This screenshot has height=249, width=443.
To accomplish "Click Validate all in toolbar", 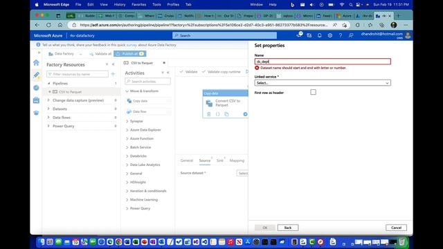I will (x=100, y=54).
